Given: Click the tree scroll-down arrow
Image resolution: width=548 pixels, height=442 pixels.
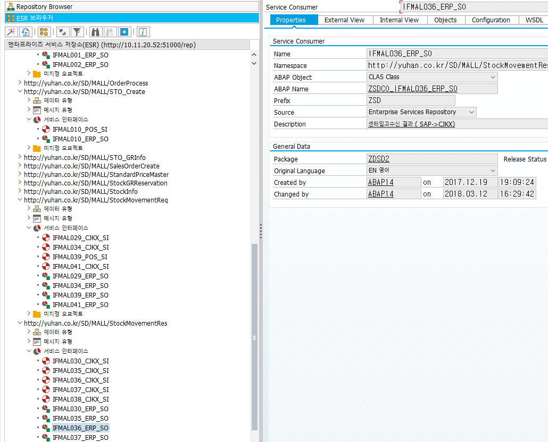Looking at the screenshot, I should [254, 64].
